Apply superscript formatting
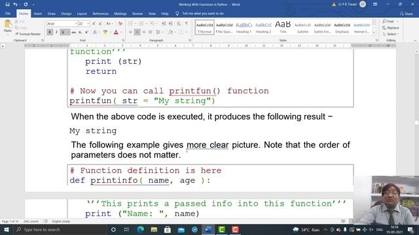The height and width of the screenshot is (235, 419). [x=86, y=32]
